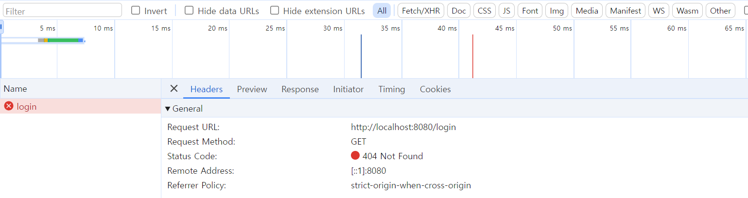Click the red load event line in timeline
Viewport: 748px width, 198px height.
[472, 56]
